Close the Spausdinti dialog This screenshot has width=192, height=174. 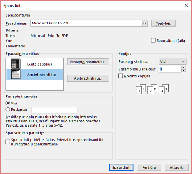pyautogui.click(x=186, y=5)
